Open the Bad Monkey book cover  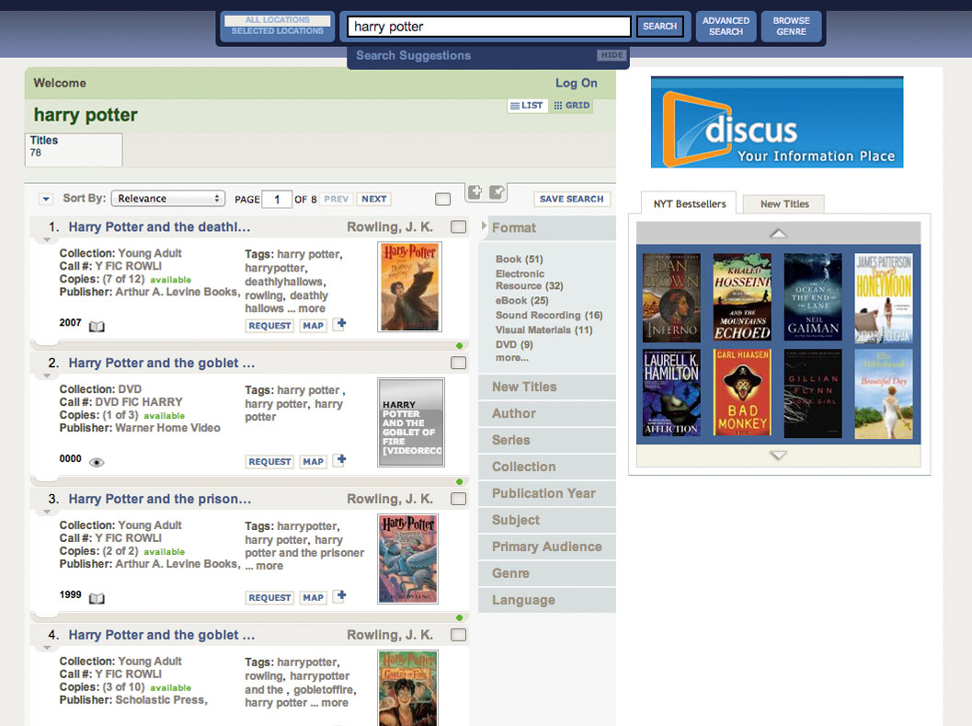click(743, 394)
